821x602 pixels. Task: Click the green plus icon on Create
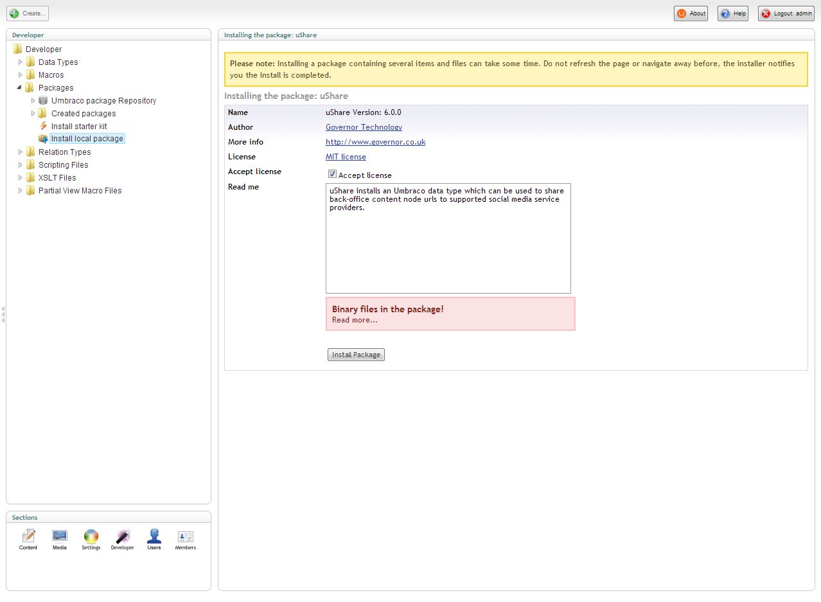pos(15,13)
